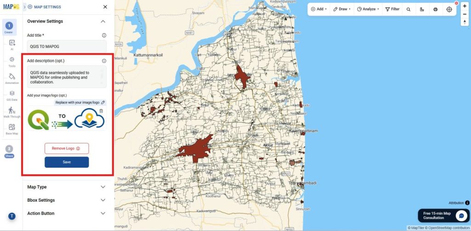This screenshot has height=231, width=471.
Task: Expand the Action Button section
Action: coord(67,213)
